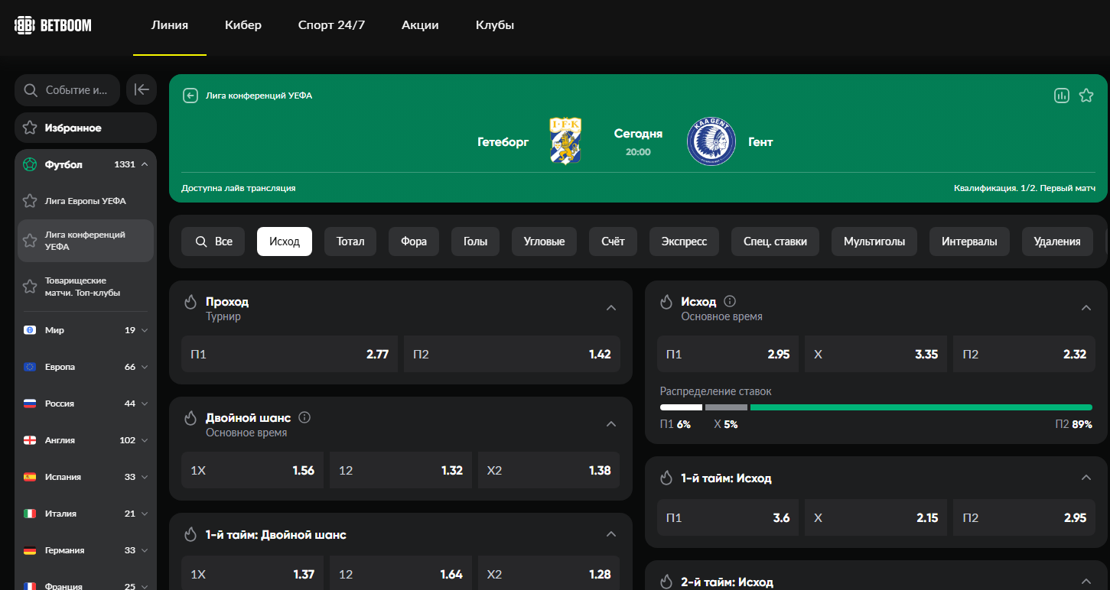Switch to the Фора market filter
1110x590 pixels.
tap(414, 242)
